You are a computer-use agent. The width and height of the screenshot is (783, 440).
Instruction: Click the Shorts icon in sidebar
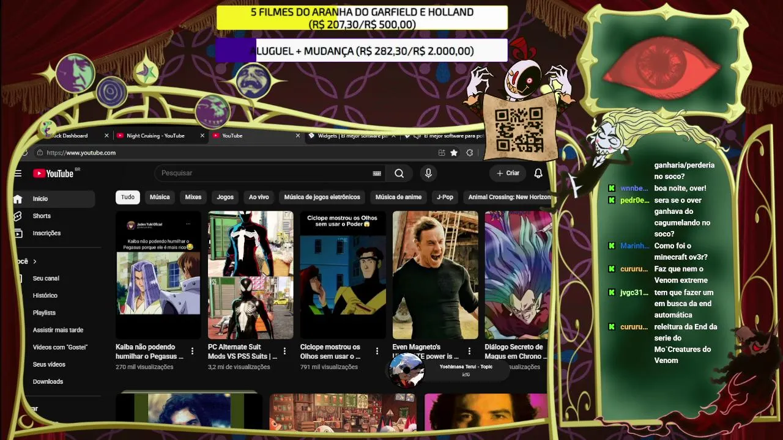click(18, 216)
